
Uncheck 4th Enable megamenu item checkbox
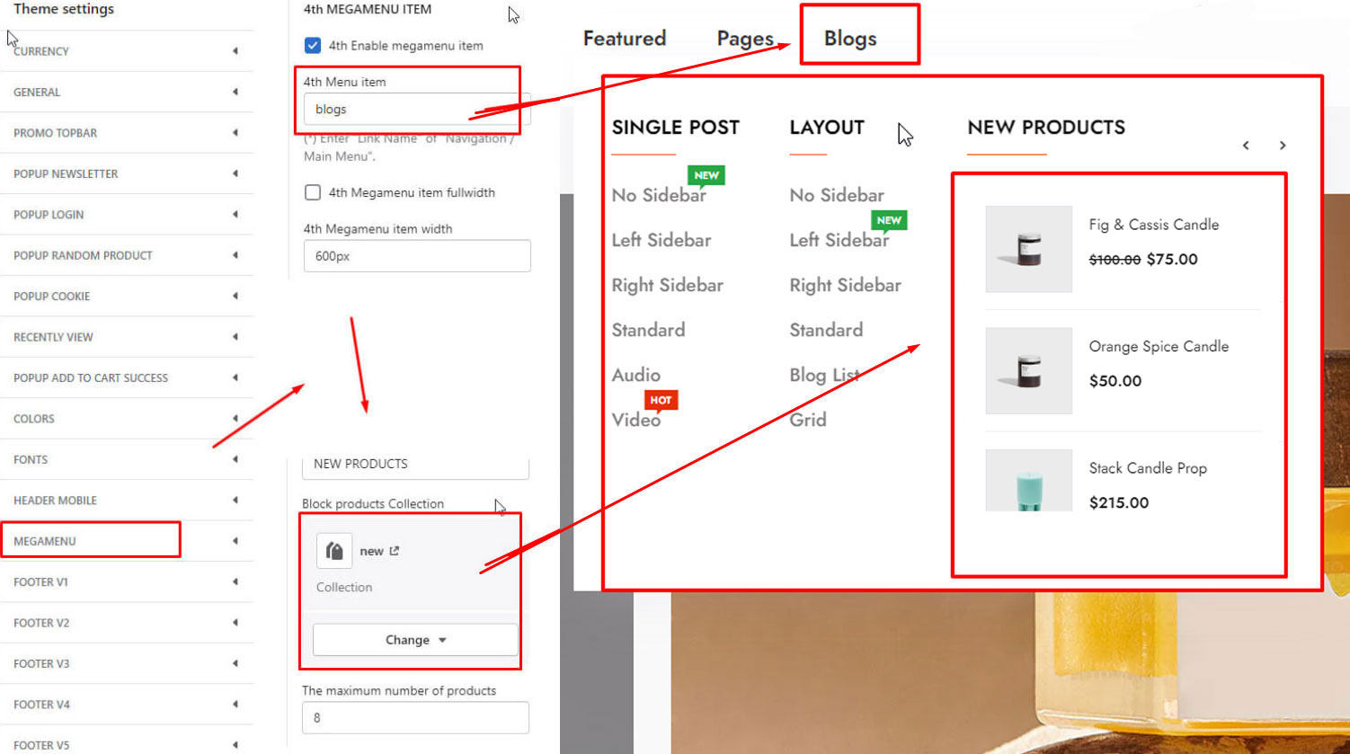click(x=313, y=45)
